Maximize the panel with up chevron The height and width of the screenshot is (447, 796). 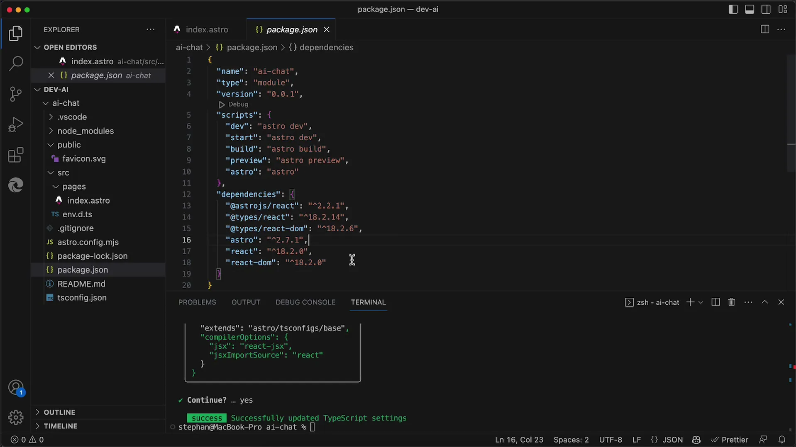click(765, 302)
